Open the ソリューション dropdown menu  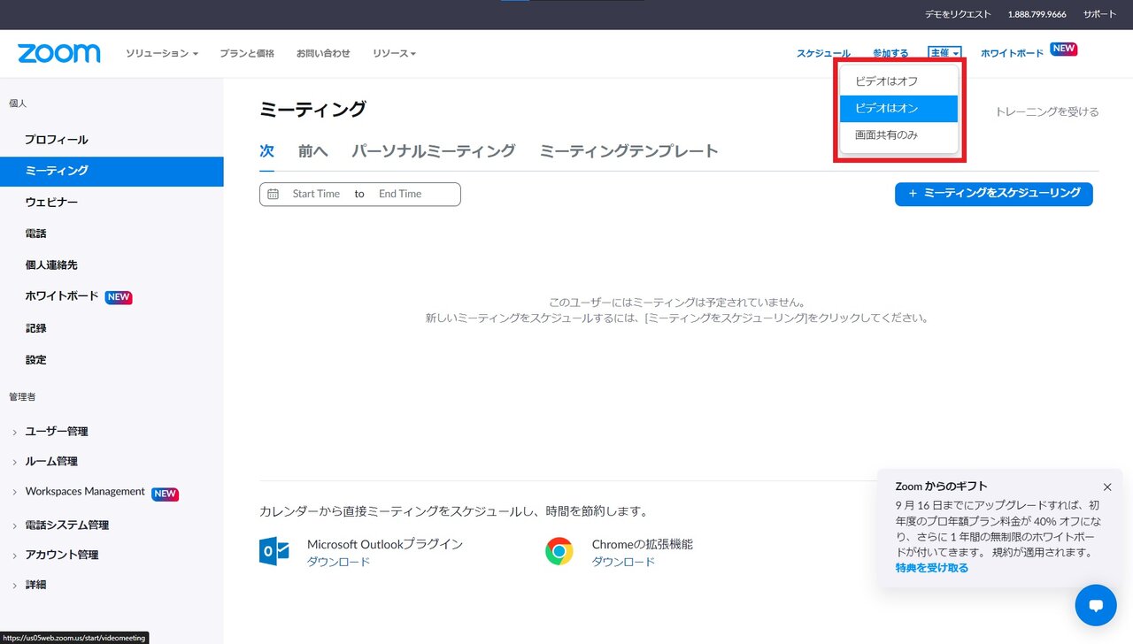[161, 53]
